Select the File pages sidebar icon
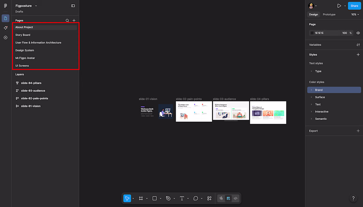 point(6,18)
